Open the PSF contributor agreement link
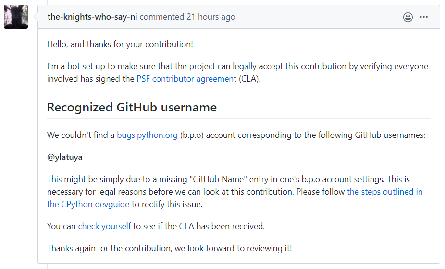This screenshot has height=269, width=445. tap(186, 79)
